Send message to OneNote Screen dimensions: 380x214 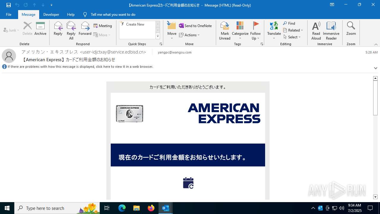coord(195,26)
